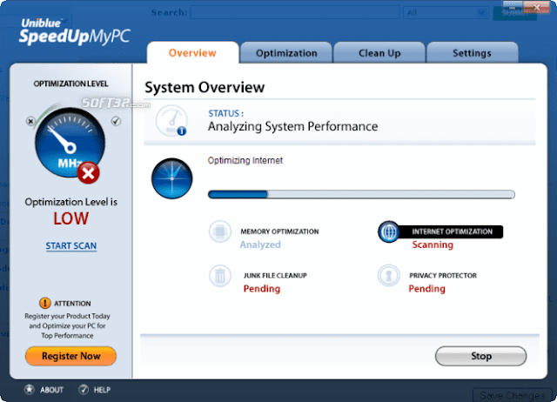The image size is (557, 402).
Task: Click the small X marker left of gauge
Action: tap(30, 122)
